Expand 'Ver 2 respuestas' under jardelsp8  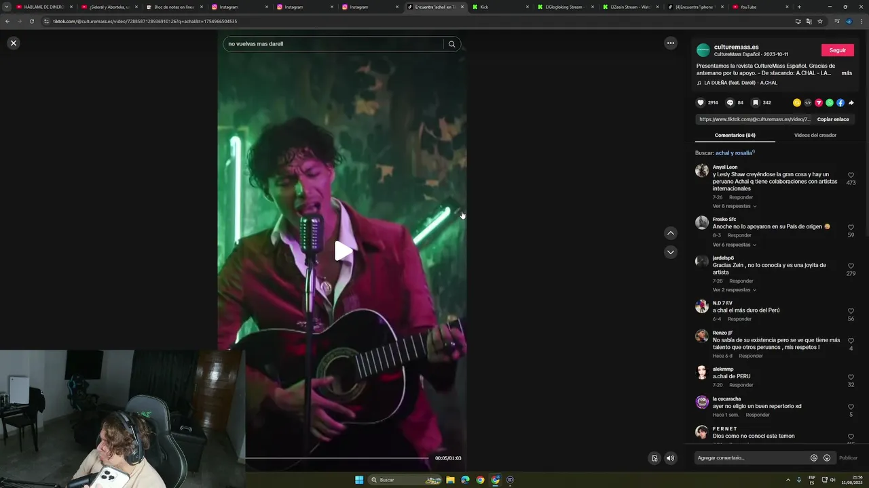[734, 290]
